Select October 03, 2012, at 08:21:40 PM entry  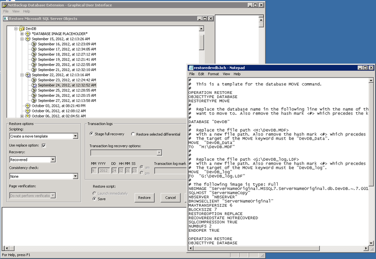pos(58,106)
